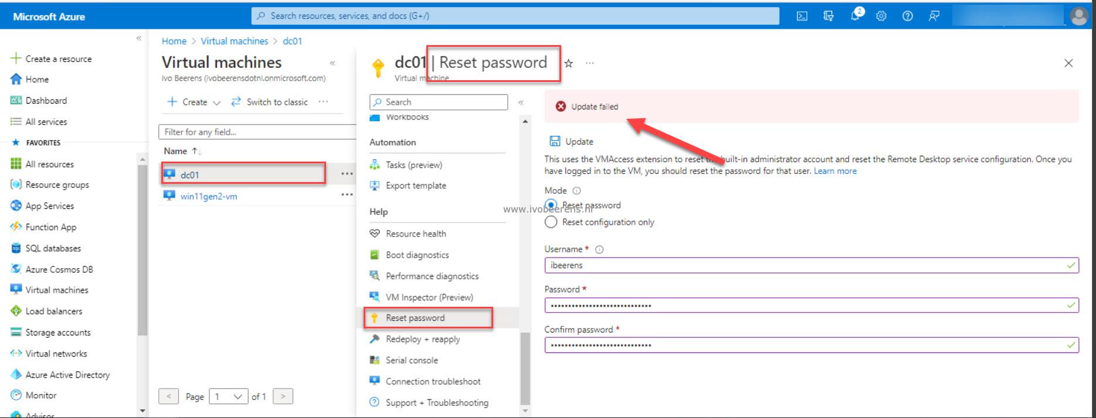Open the Learn more link

[835, 171]
